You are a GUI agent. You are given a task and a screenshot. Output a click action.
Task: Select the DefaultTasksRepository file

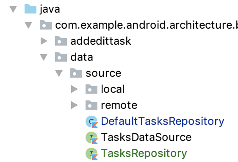[x=163, y=121]
